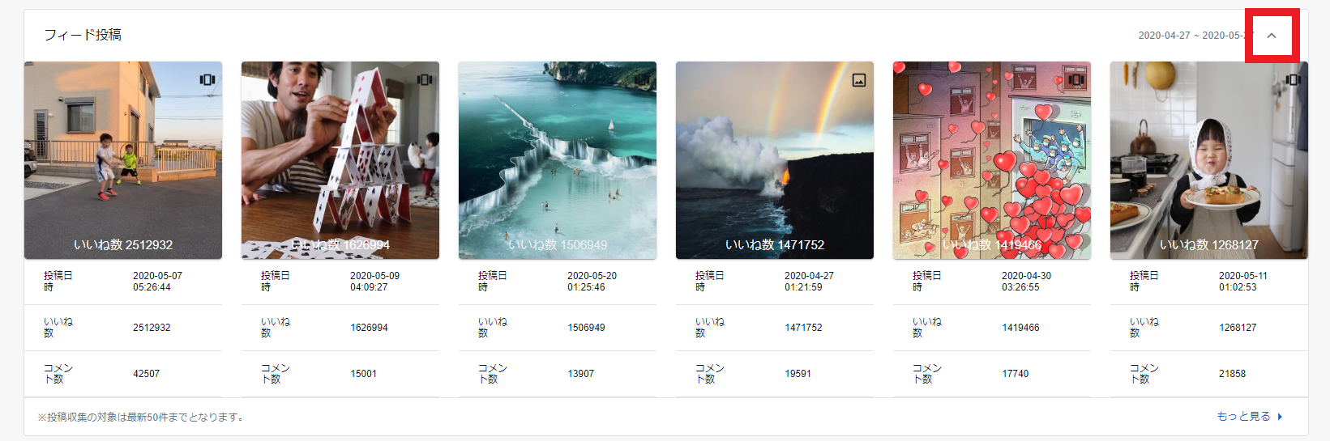Viewport: 1330px width, 441px height.
Task: Click the もっと見る link
Action: 1243,417
